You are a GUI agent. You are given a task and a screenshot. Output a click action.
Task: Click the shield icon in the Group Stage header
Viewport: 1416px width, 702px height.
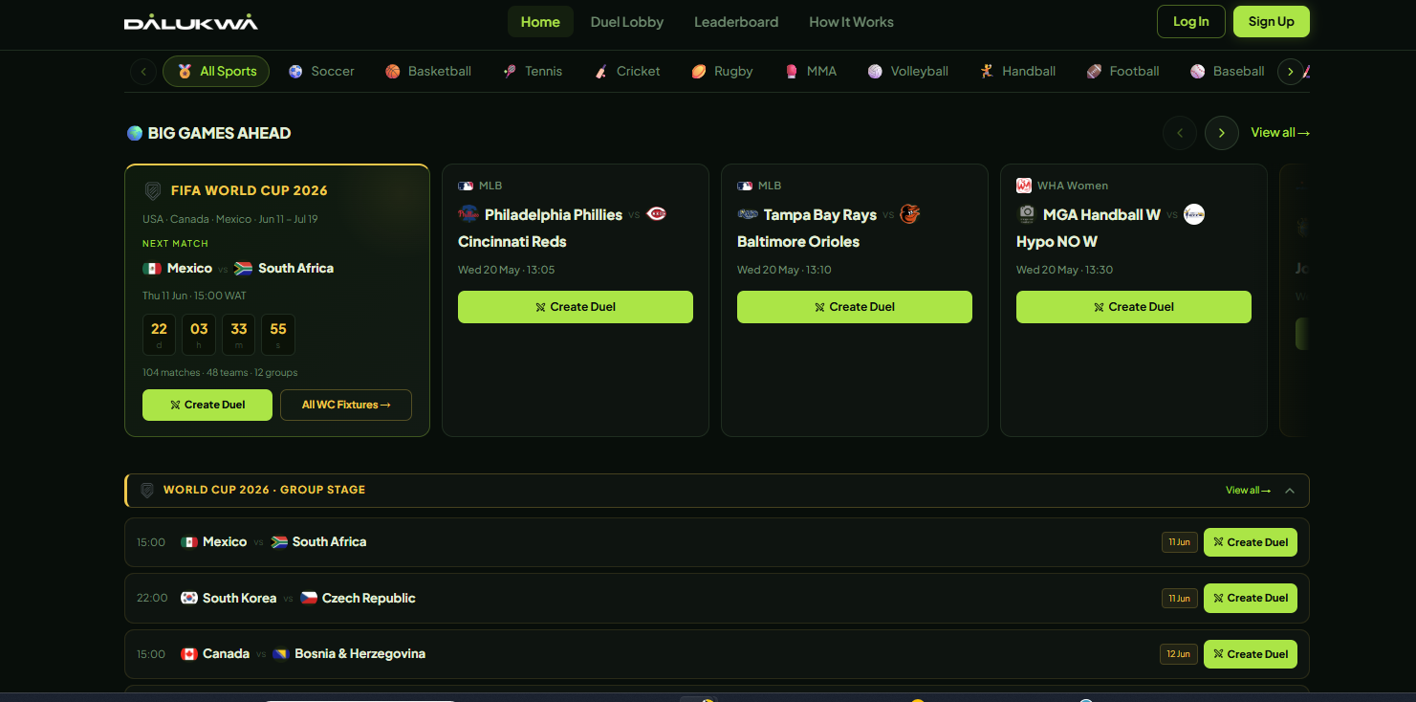147,490
